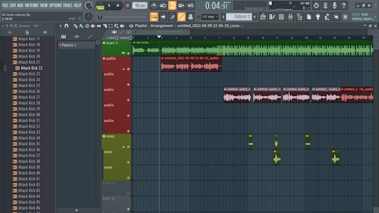The height and width of the screenshot is (213, 379).
Task: Open the Piano roll view
Action: 272,17
